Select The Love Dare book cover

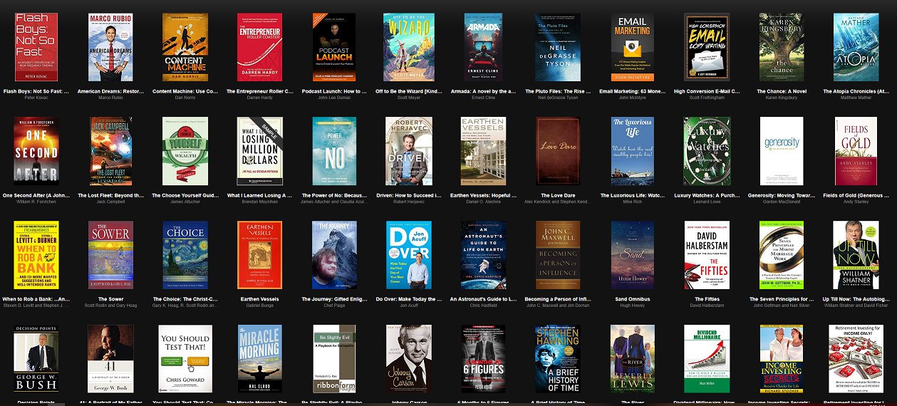558,151
